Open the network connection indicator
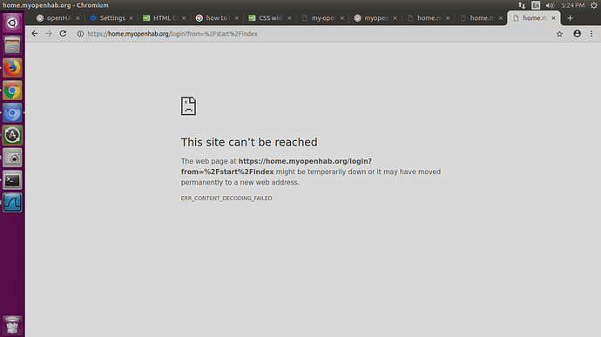Screen dimensions: 601x337 [x=522, y=5]
